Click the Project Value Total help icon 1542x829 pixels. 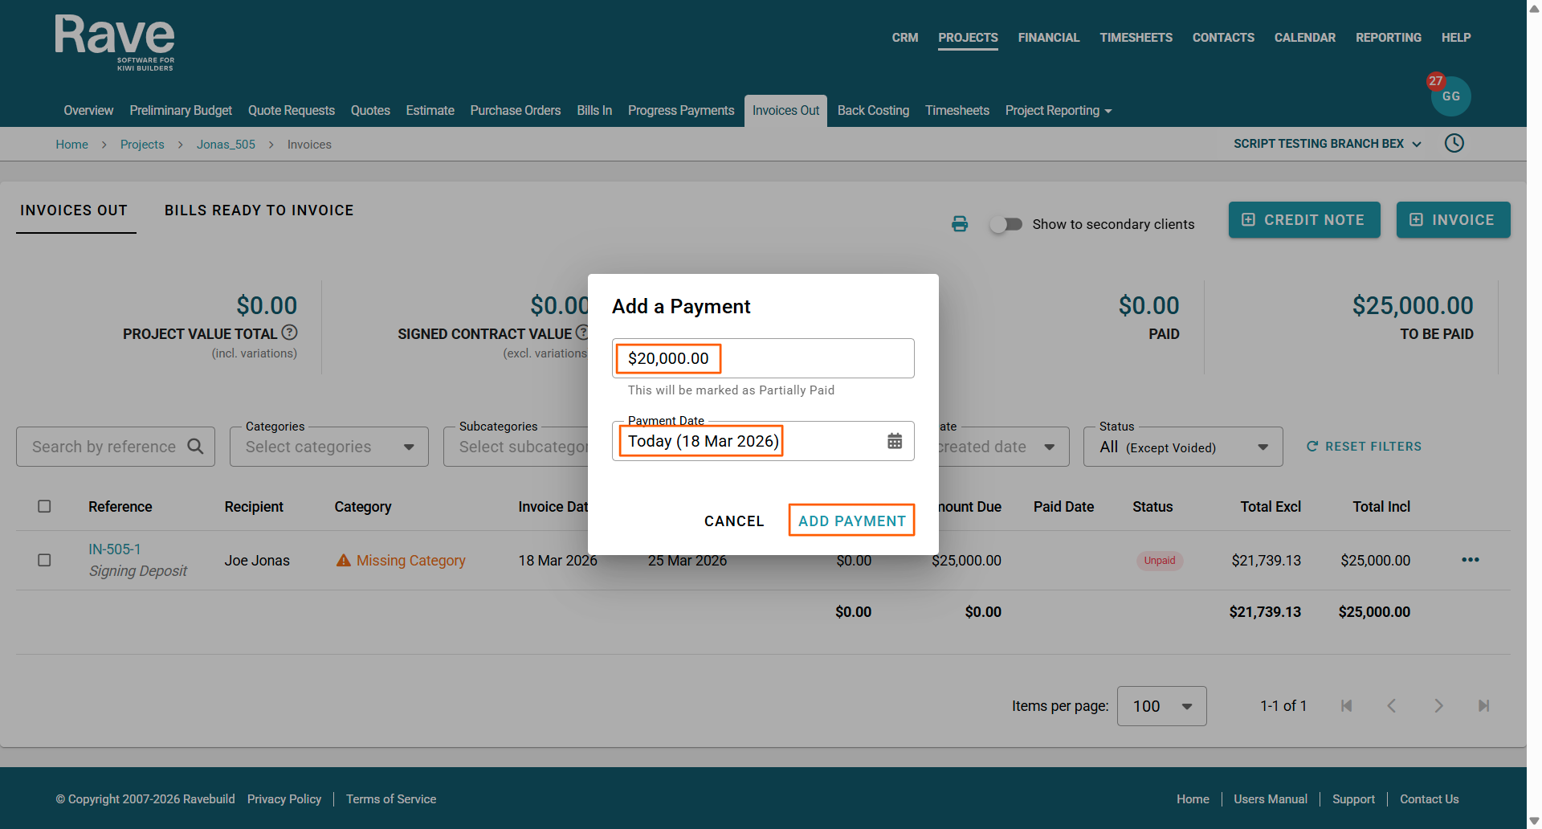tap(290, 333)
